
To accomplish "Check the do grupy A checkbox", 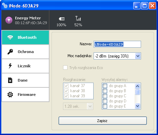I will (x=105, y=86).
